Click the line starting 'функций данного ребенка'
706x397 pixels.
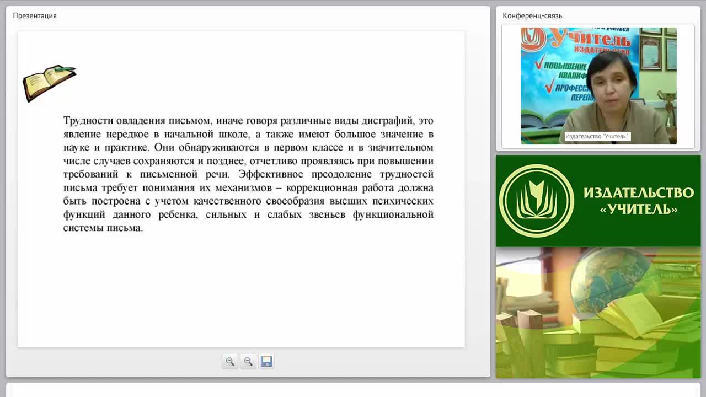pos(248,214)
